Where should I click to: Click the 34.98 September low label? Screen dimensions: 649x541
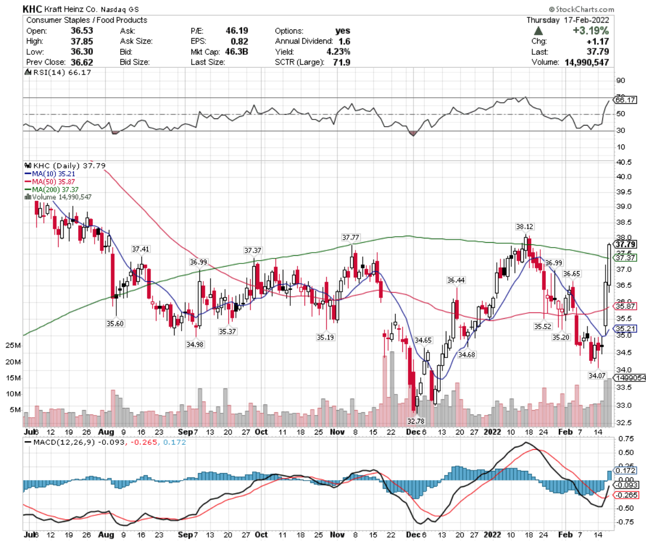pos(195,344)
